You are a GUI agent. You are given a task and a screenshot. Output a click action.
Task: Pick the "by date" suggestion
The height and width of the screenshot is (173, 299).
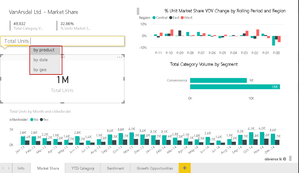click(41, 60)
